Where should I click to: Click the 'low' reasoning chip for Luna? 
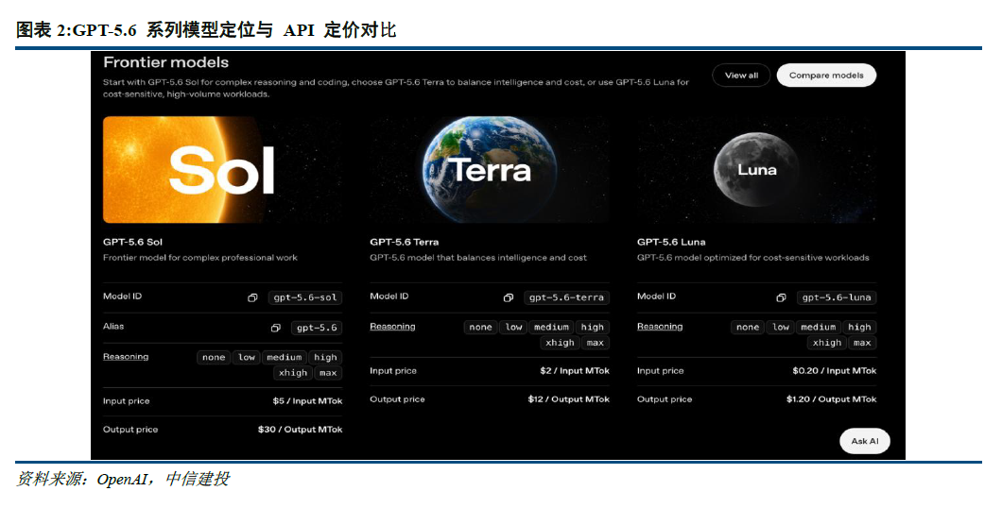point(781,328)
